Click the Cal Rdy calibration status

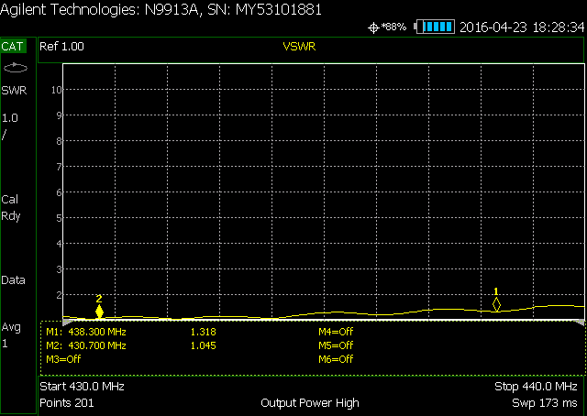(12, 207)
